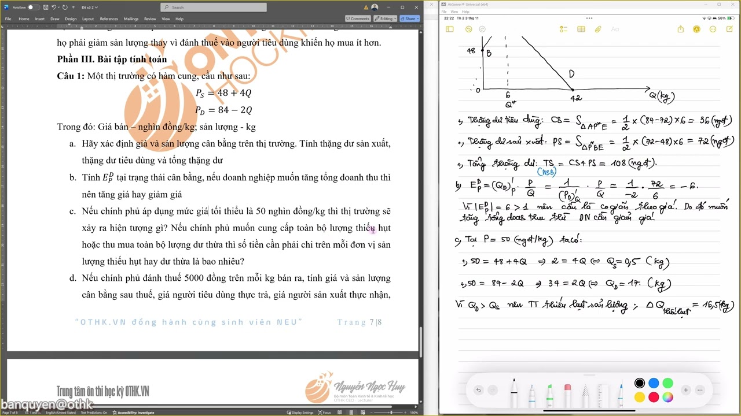The image size is (741, 416).
Task: Choose the yellow color swatch
Action: (639, 397)
